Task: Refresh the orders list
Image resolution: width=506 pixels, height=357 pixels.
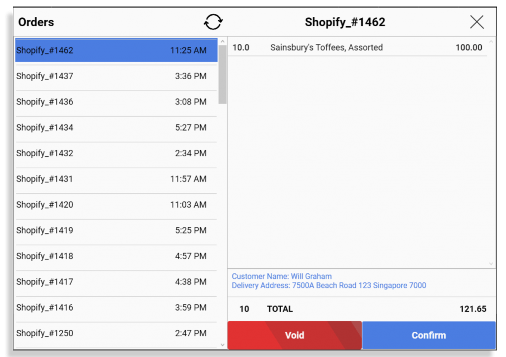Action: click(x=213, y=22)
